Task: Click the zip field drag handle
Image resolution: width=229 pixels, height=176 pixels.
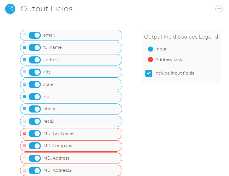Action: [x=24, y=97]
